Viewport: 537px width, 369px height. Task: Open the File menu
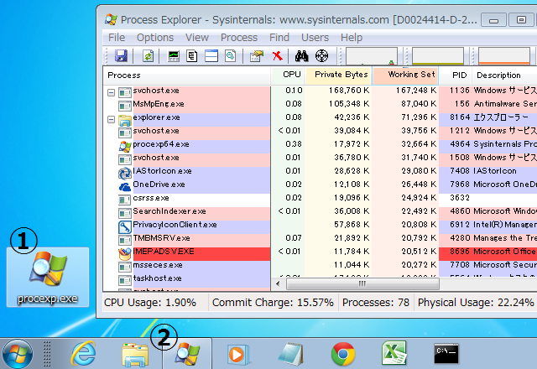tap(117, 37)
